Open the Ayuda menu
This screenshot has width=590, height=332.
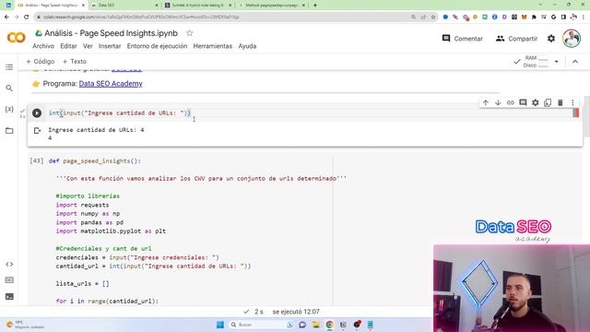click(247, 46)
